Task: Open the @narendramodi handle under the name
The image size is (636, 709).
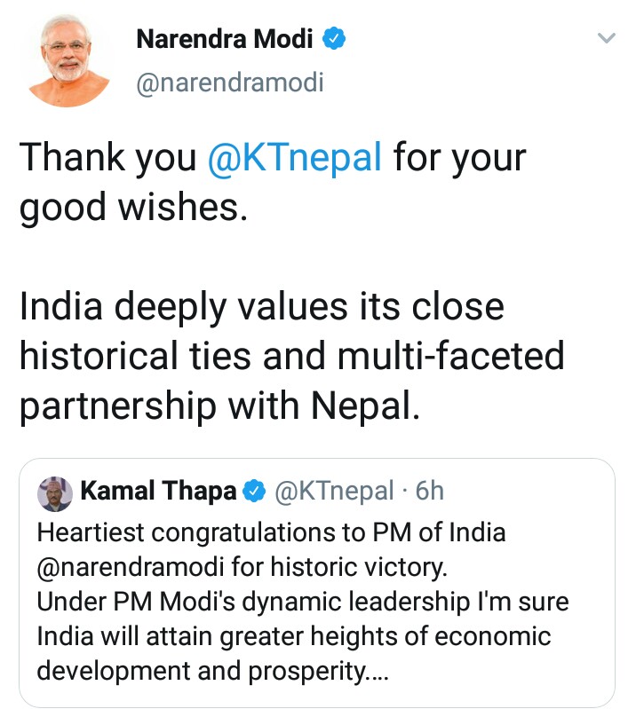Action: click(x=229, y=83)
